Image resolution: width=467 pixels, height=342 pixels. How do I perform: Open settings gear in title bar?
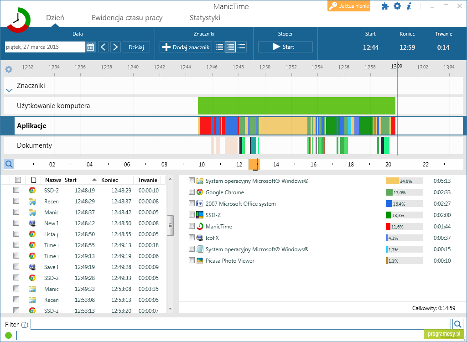[397, 6]
